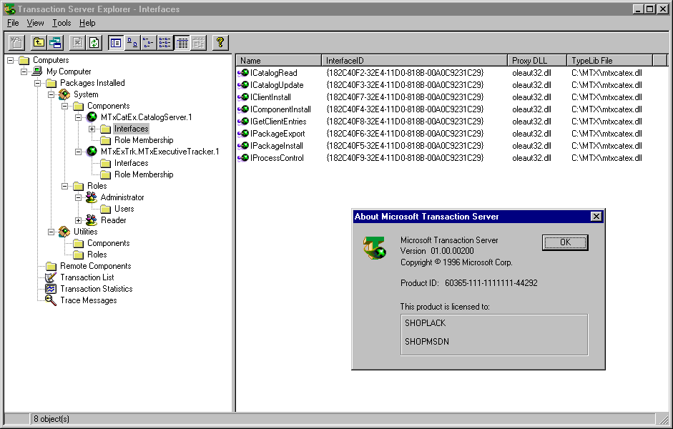
Task: Collapse the MTxCatEx.CatalogServer.1 node
Action: click(x=78, y=117)
